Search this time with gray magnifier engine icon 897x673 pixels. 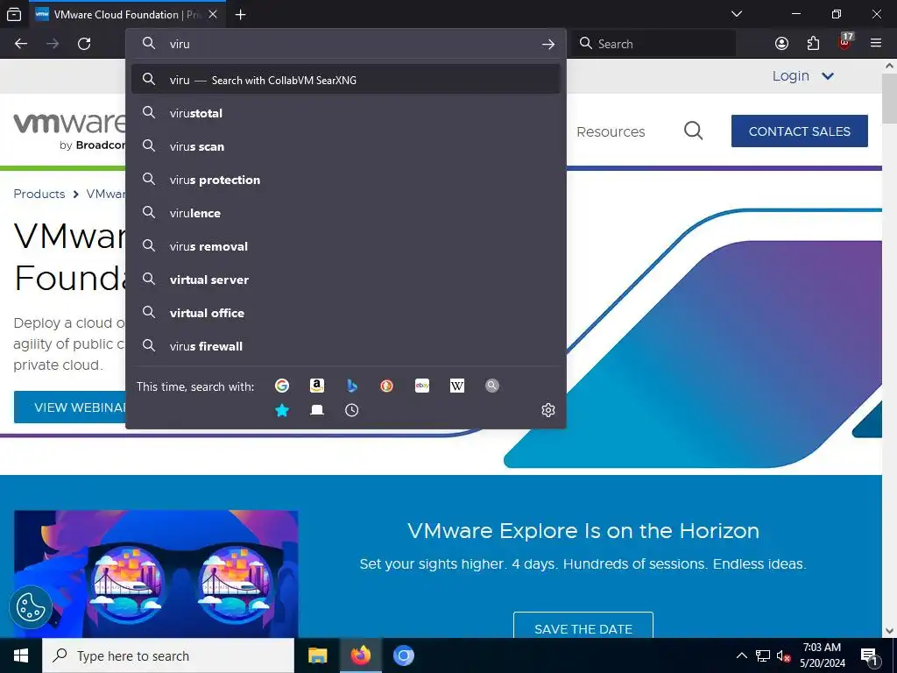pyautogui.click(x=492, y=386)
